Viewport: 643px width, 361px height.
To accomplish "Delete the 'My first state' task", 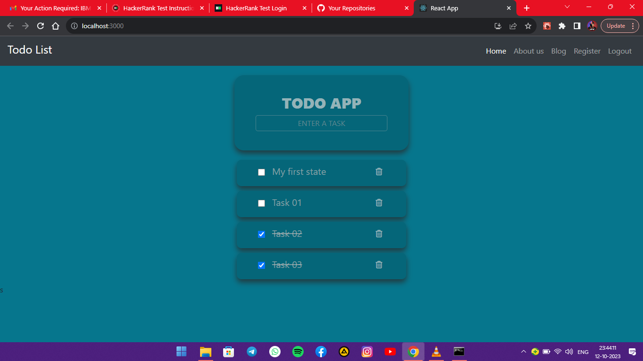I will click(379, 172).
